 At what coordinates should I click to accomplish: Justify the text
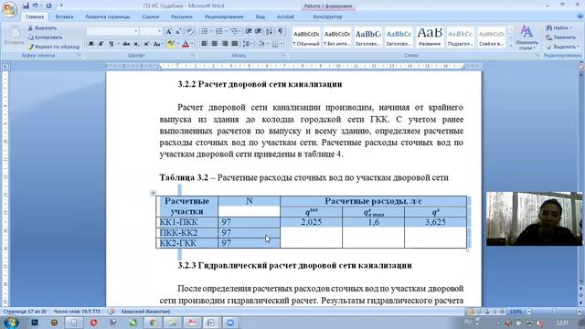click(x=235, y=44)
